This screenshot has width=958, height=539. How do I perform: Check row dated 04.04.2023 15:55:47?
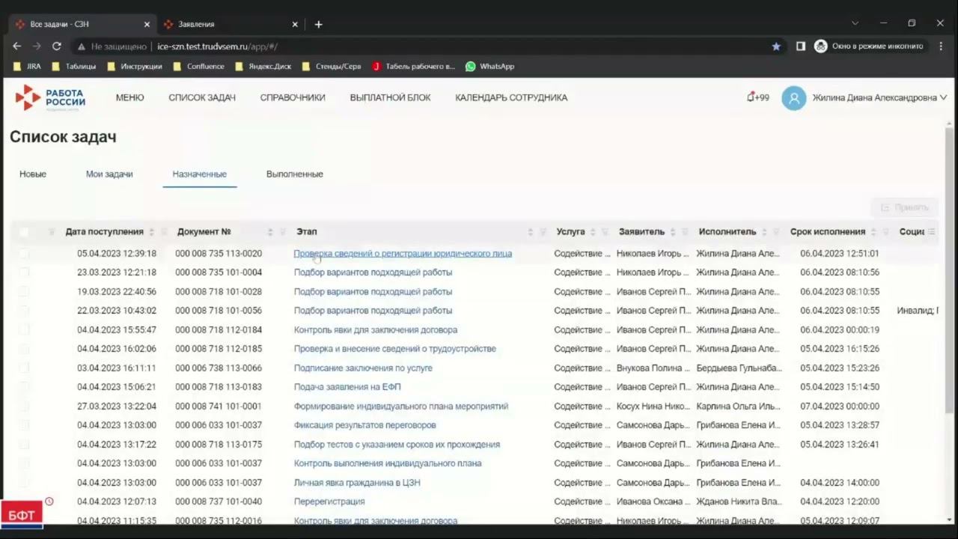pos(24,330)
